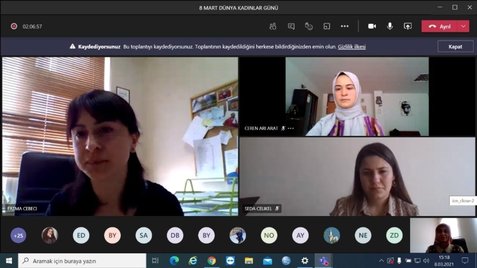Click the Ayrıl button to leave
This screenshot has height=268, width=477.
coord(440,26)
